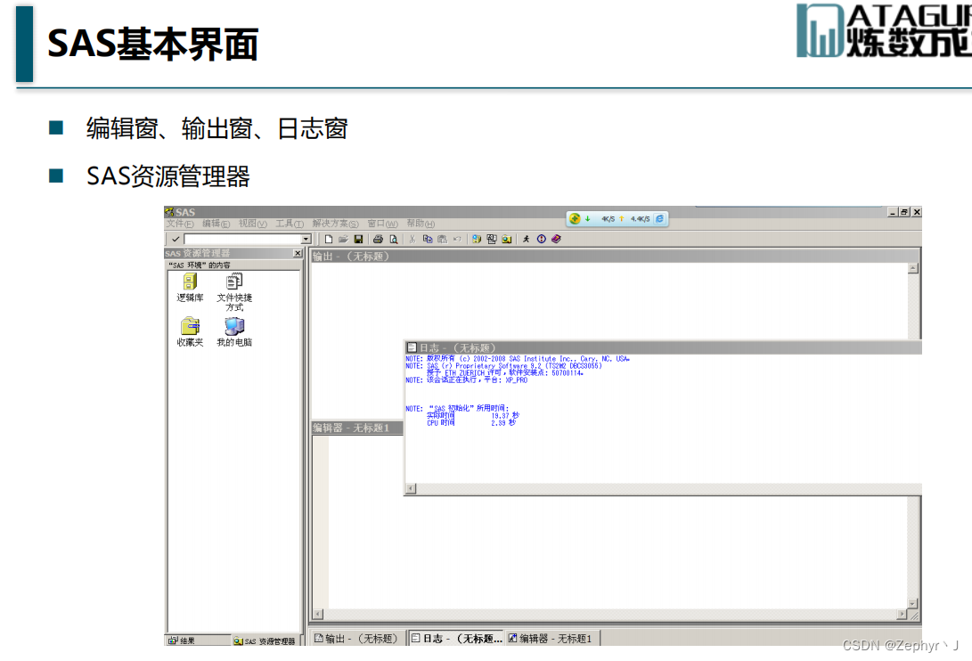This screenshot has height=661, width=972.
Task: Click the output window scroll up arrow
Action: [913, 268]
